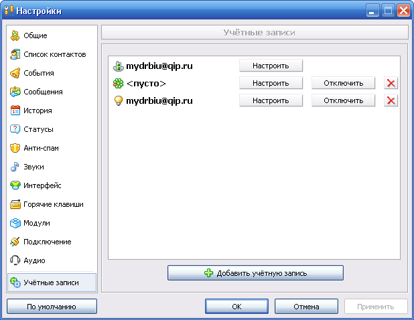414x320 pixels.
Task: Select the third row mydrbiu@qip.ru name
Action: click(x=159, y=101)
